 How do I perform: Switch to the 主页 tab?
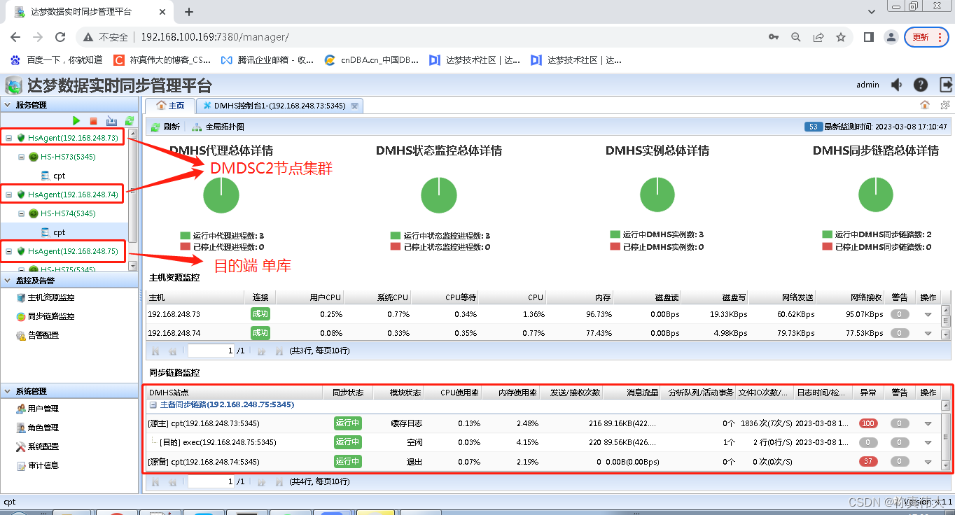[170, 106]
